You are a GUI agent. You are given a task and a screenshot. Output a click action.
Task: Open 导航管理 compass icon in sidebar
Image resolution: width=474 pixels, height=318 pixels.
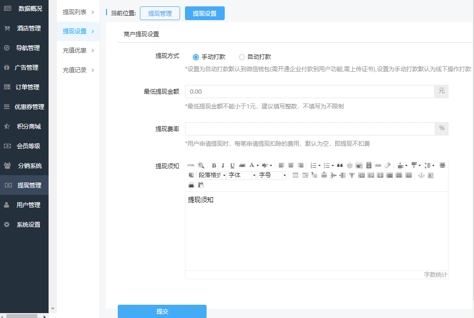click(x=7, y=48)
